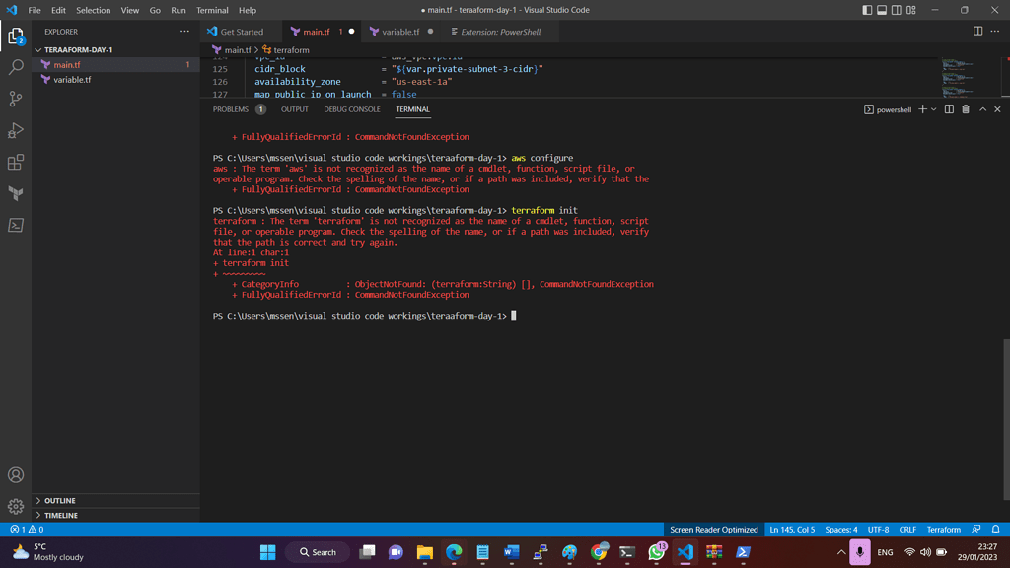The height and width of the screenshot is (568, 1010).
Task: Toggle the primary sidebar layout button
Action: point(867,10)
